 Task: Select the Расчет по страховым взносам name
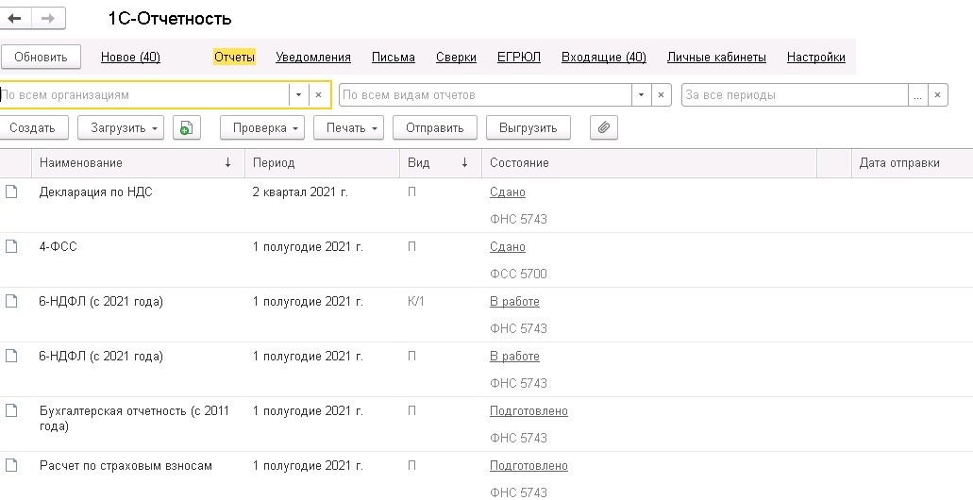[x=126, y=465]
